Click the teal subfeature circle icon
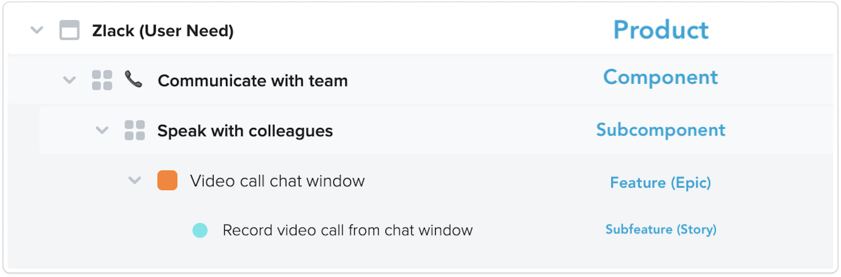841x277 pixels. tap(200, 230)
